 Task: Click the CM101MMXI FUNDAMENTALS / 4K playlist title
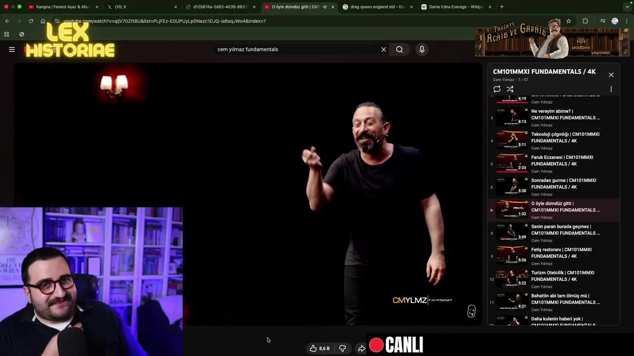(x=544, y=72)
